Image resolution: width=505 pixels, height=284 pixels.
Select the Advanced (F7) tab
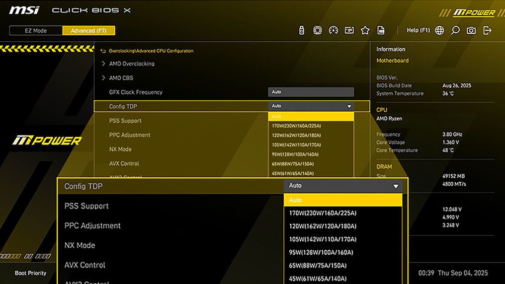(88, 31)
